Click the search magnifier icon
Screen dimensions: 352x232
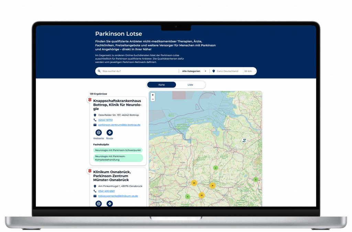pos(99,71)
